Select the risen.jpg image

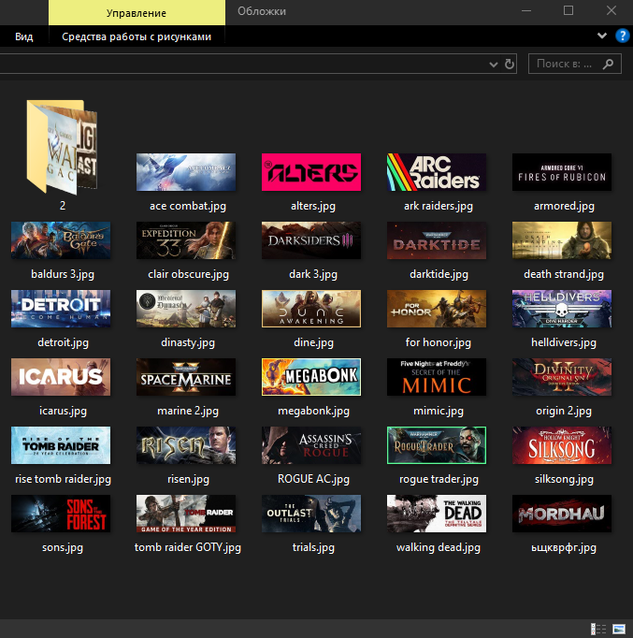186,445
